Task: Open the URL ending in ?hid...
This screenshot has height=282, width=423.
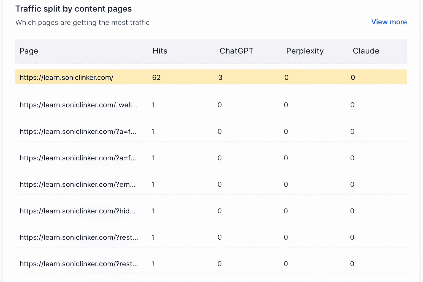Action: 78,211
